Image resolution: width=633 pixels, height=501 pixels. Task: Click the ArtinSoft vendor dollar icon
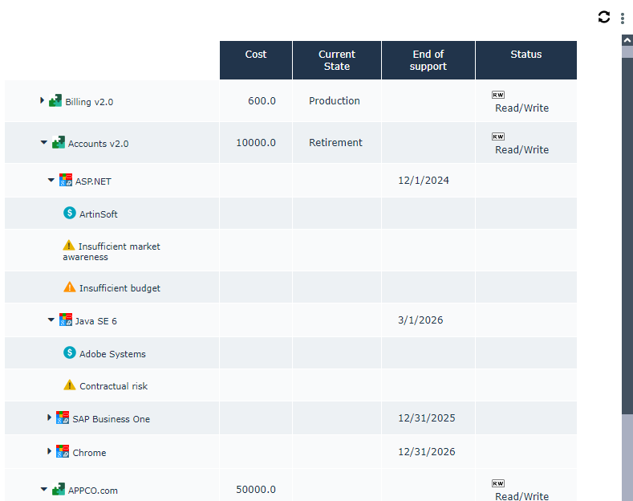coord(70,214)
